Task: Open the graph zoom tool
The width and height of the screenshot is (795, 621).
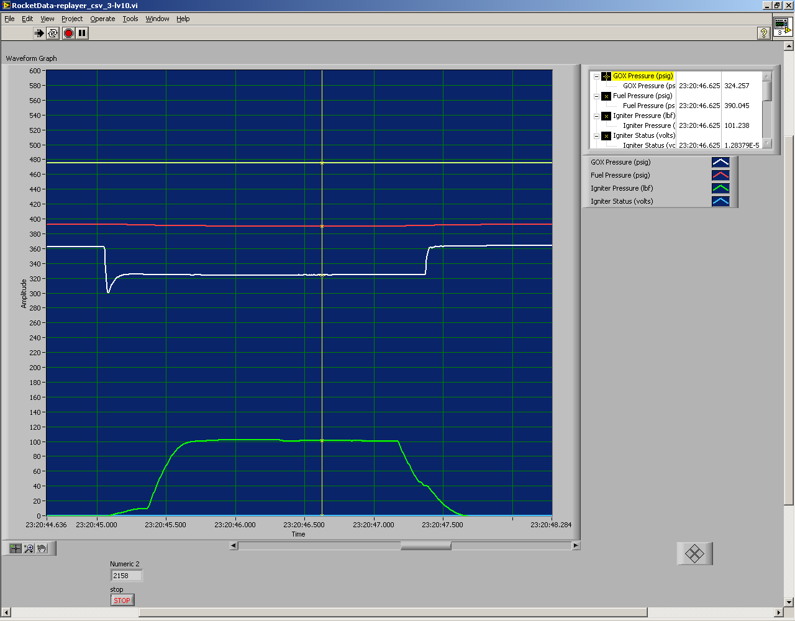Action: click(x=29, y=548)
